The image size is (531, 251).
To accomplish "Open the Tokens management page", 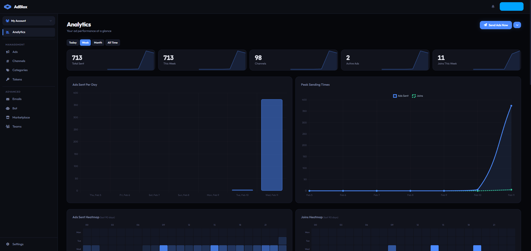I will (x=17, y=79).
